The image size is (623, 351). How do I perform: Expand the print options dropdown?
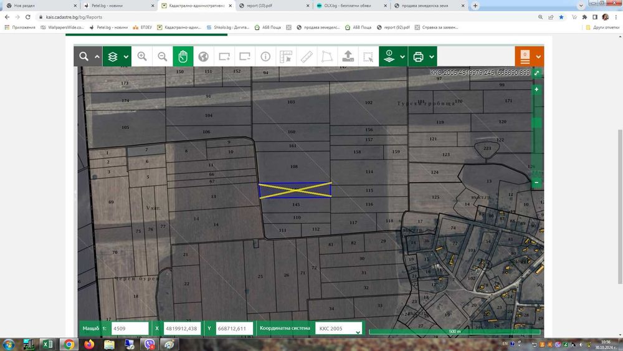(x=432, y=57)
